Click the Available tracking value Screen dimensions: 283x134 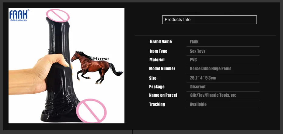coord(198,104)
